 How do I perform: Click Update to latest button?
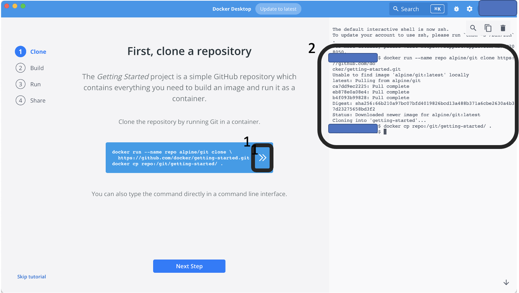tap(278, 9)
